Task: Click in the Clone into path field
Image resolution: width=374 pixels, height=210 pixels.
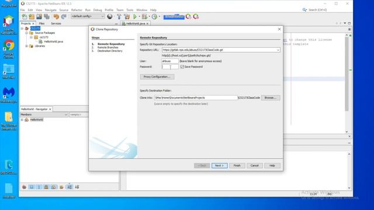Action: (x=196, y=97)
